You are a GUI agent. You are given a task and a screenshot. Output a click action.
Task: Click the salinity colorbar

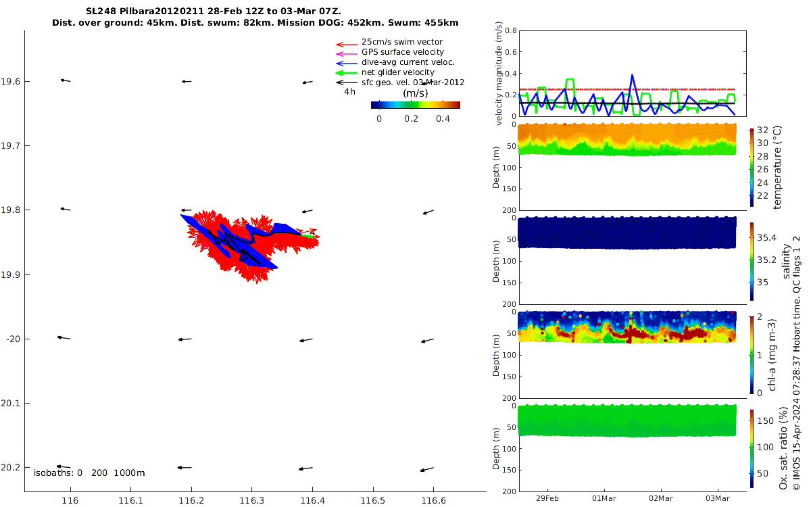click(752, 261)
